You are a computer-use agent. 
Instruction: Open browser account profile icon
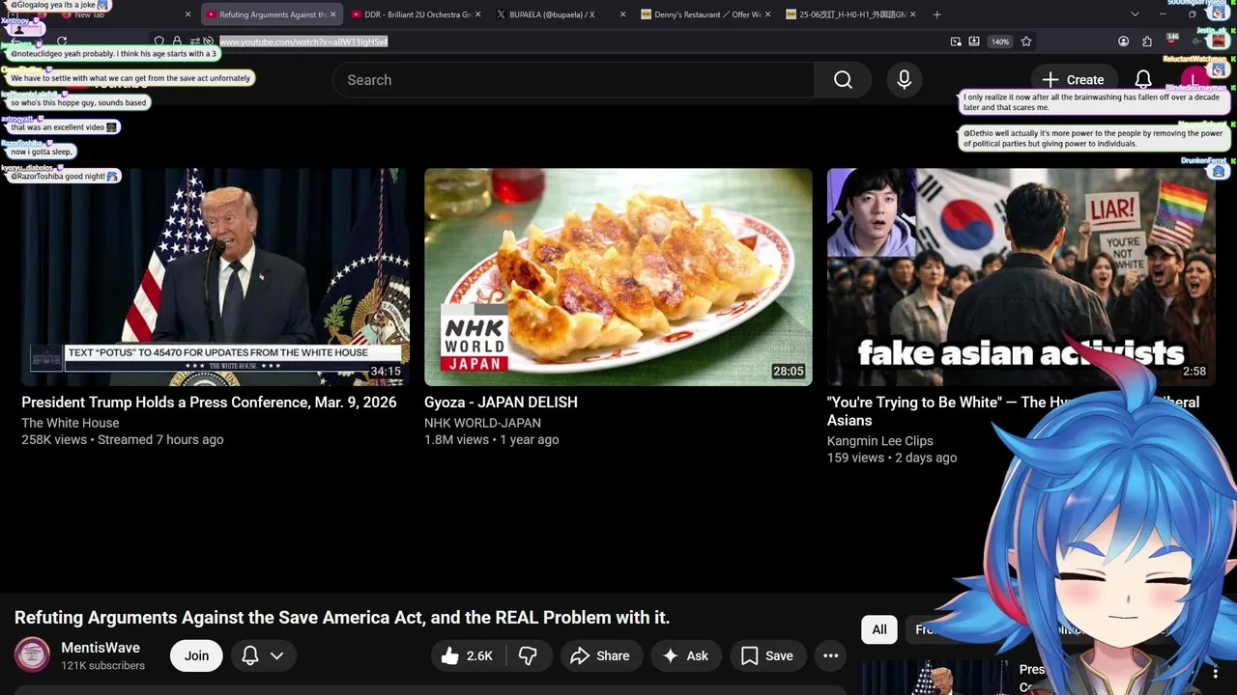(x=1123, y=42)
